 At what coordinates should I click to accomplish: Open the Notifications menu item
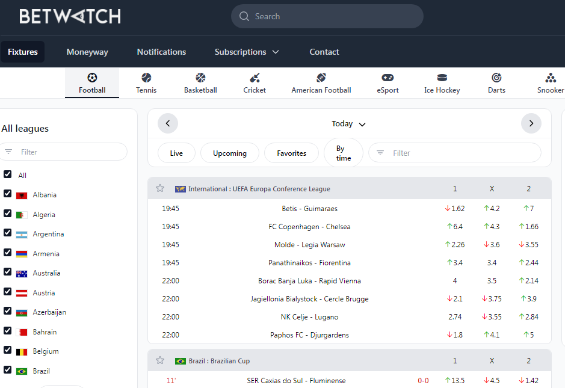(161, 52)
